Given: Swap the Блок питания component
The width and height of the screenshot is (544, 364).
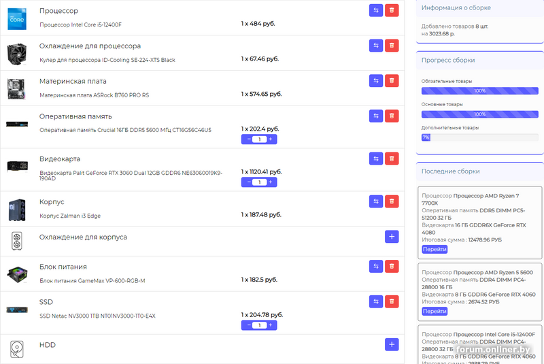Looking at the screenshot, I should [376, 266].
